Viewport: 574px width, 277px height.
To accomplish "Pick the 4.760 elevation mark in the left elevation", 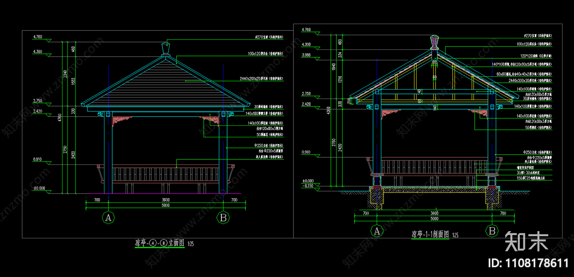I will tap(38, 37).
